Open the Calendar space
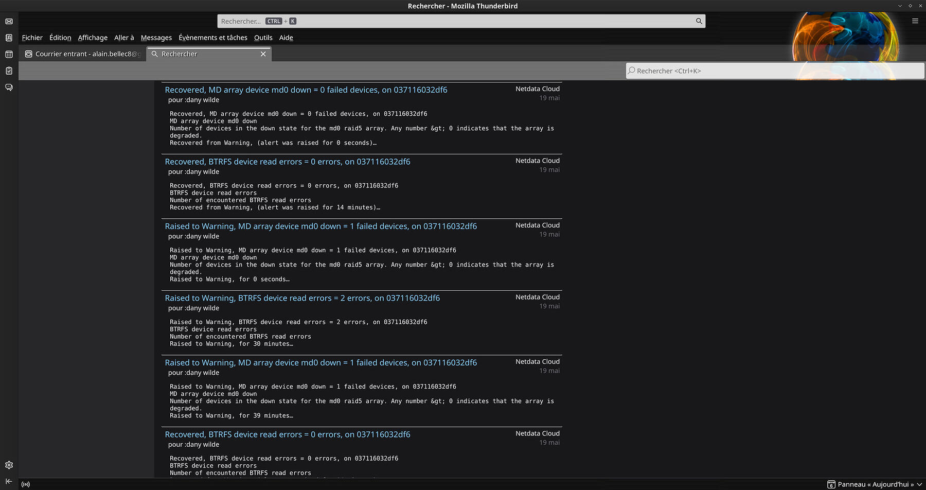The width and height of the screenshot is (926, 490). tap(9, 54)
